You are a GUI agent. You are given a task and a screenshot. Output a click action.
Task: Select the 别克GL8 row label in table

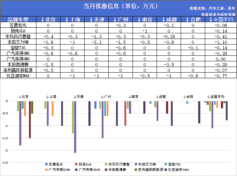[x=18, y=31]
